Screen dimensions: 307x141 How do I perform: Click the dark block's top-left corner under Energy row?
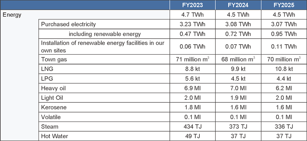click(40, 21)
